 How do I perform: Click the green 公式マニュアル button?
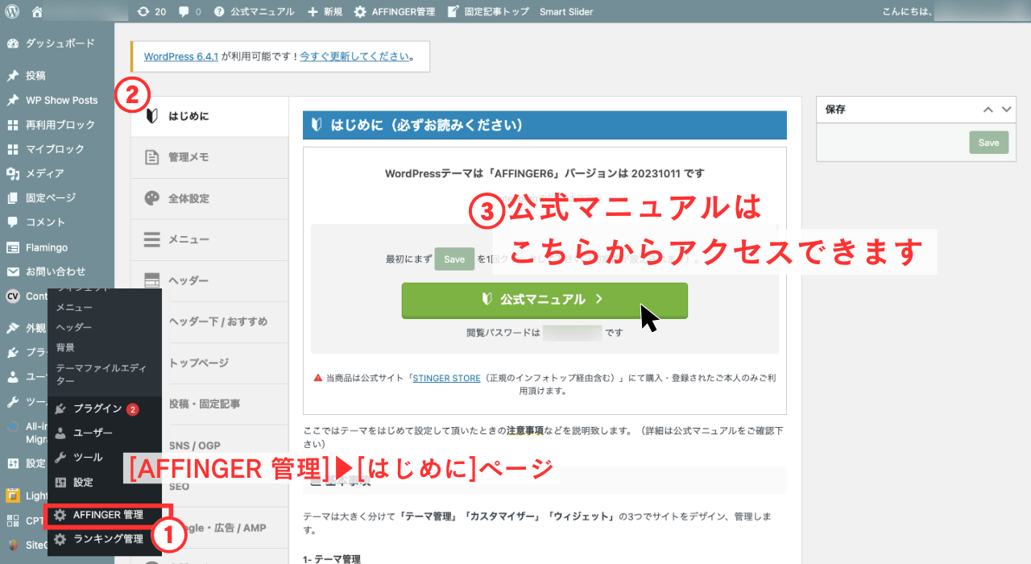point(544,300)
